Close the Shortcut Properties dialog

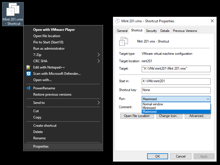pyautogui.click(x=212, y=21)
